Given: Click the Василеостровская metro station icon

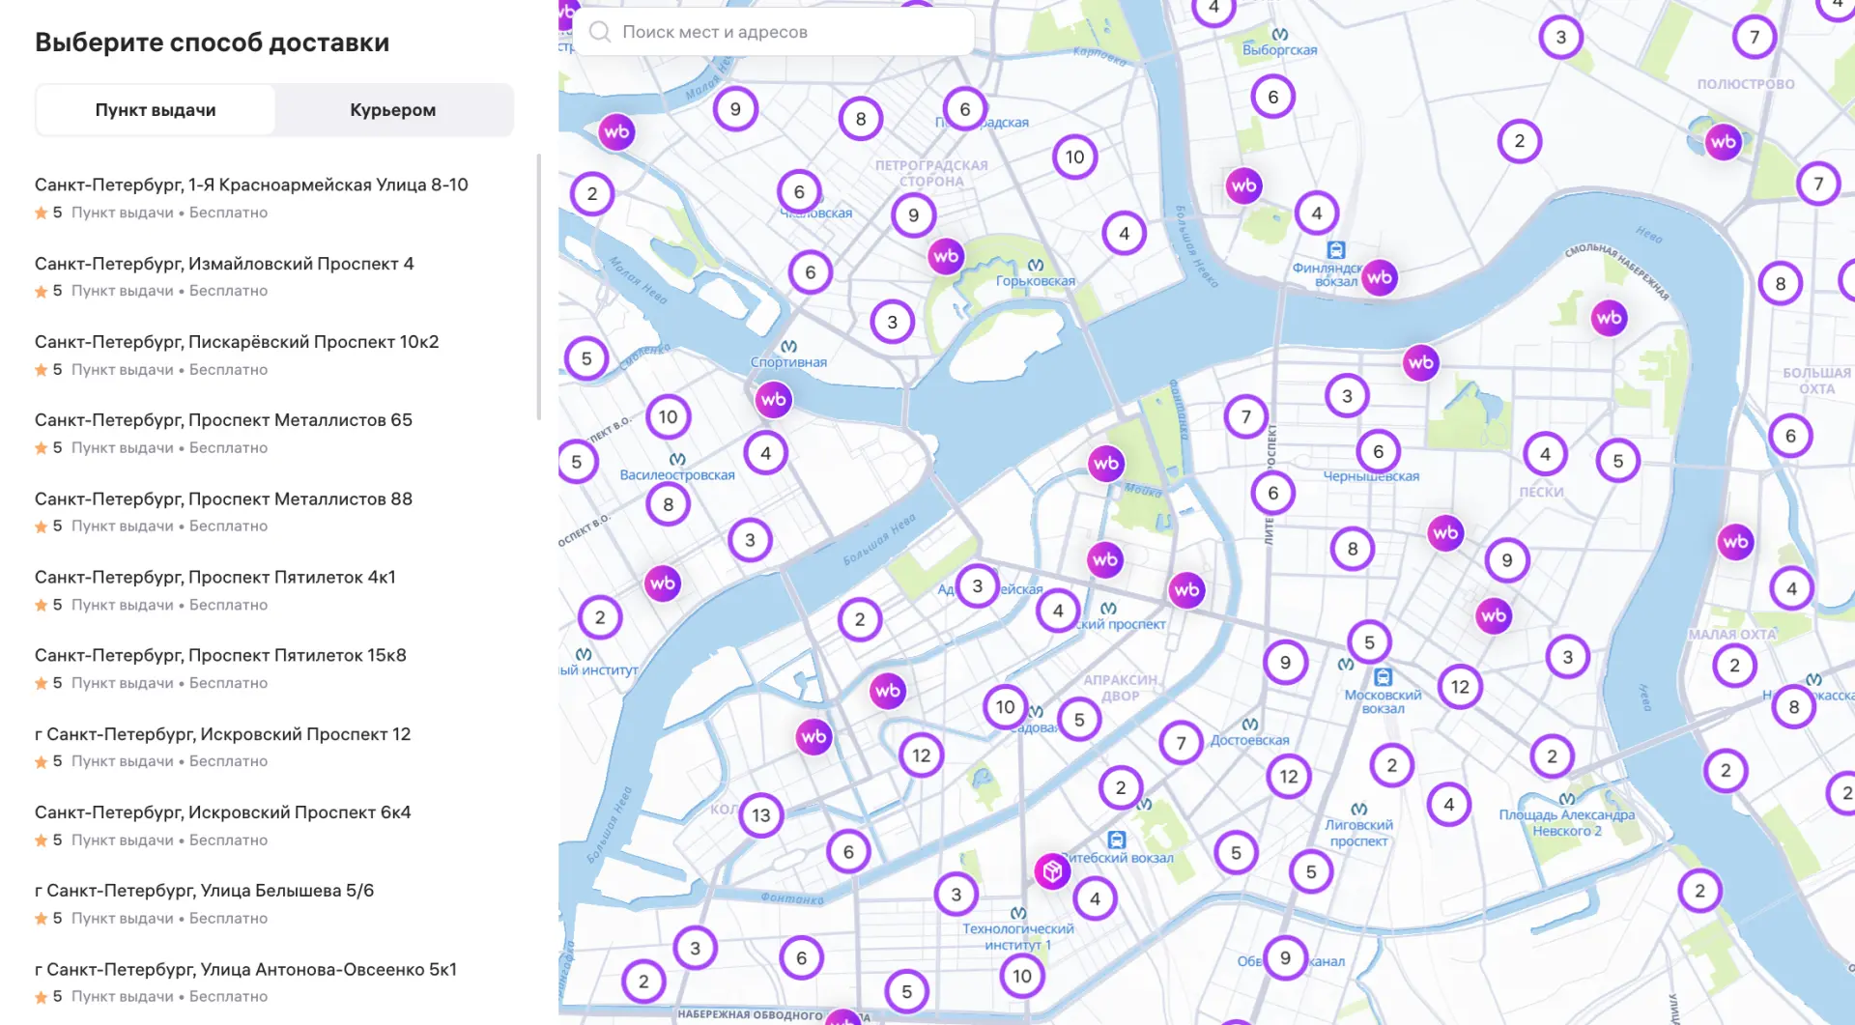Looking at the screenshot, I should 677,459.
